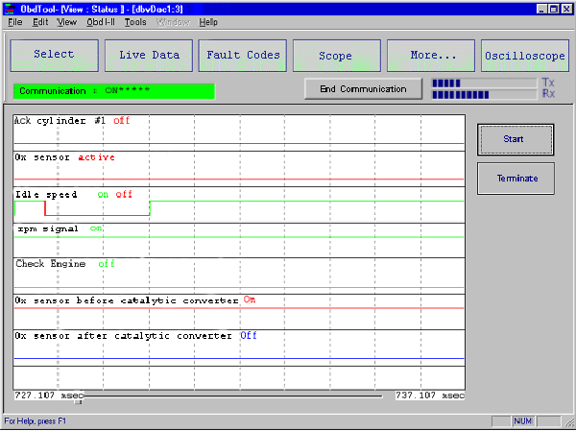Click the Tx progress bar
576x431 pixels.
pyautogui.click(x=484, y=84)
